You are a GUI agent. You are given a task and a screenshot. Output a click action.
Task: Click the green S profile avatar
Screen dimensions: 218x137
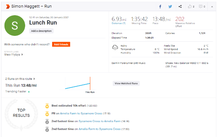[x=14, y=25]
